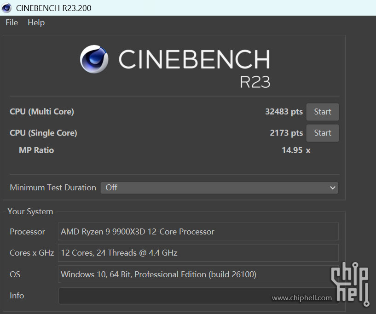376x314 pixels.
Task: Start the CPU Multi Core test
Action: [x=323, y=112]
